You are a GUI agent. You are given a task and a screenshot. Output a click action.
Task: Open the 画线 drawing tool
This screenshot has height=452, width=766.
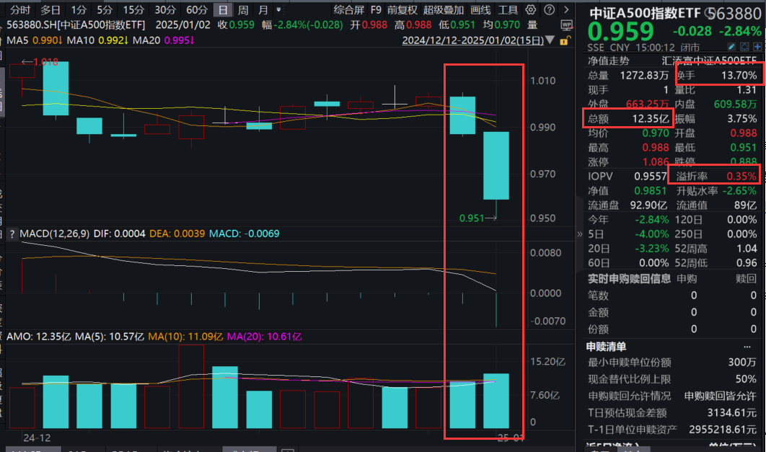480,10
